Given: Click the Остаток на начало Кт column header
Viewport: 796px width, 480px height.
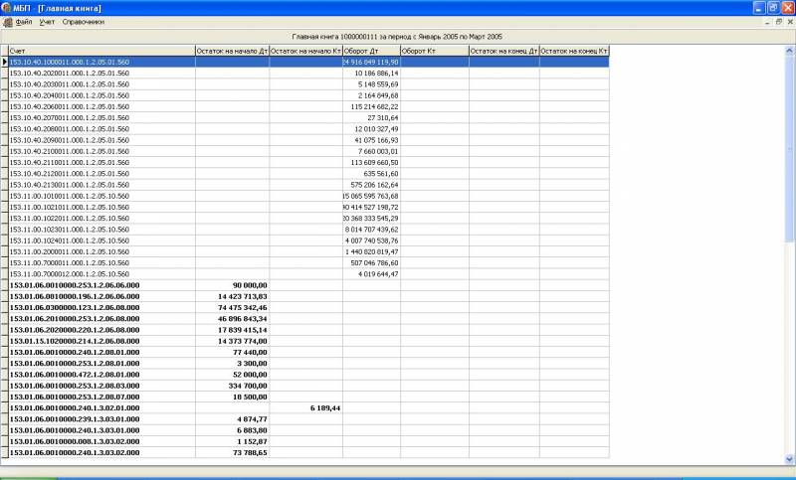Looking at the screenshot, I should point(305,51).
